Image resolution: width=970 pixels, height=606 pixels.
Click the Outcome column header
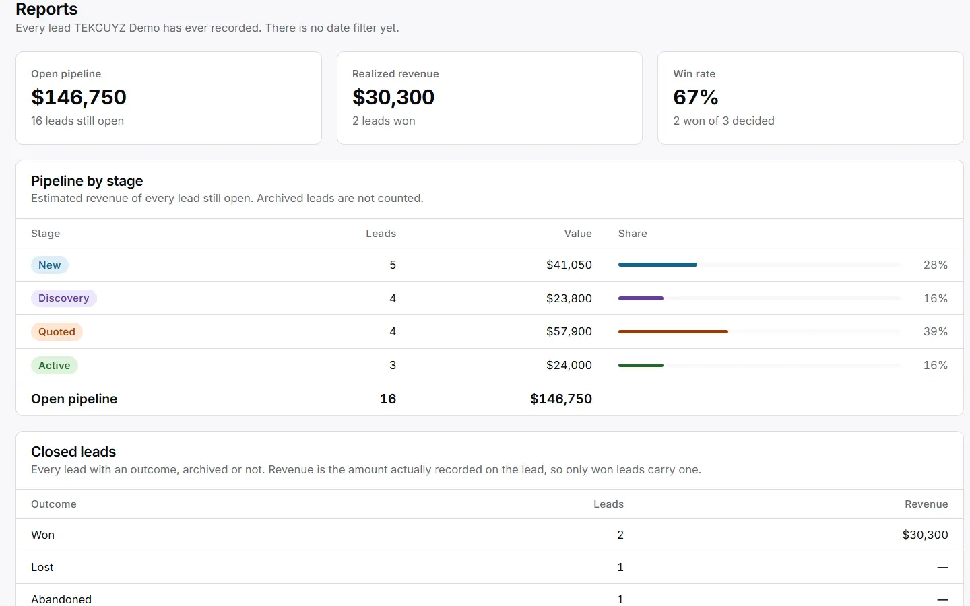54,504
